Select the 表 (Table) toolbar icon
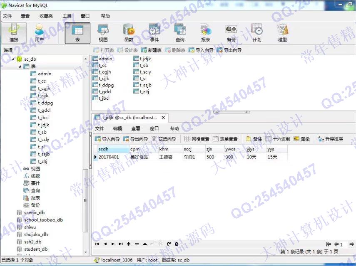This screenshot has width=356, height=266. 77,33
